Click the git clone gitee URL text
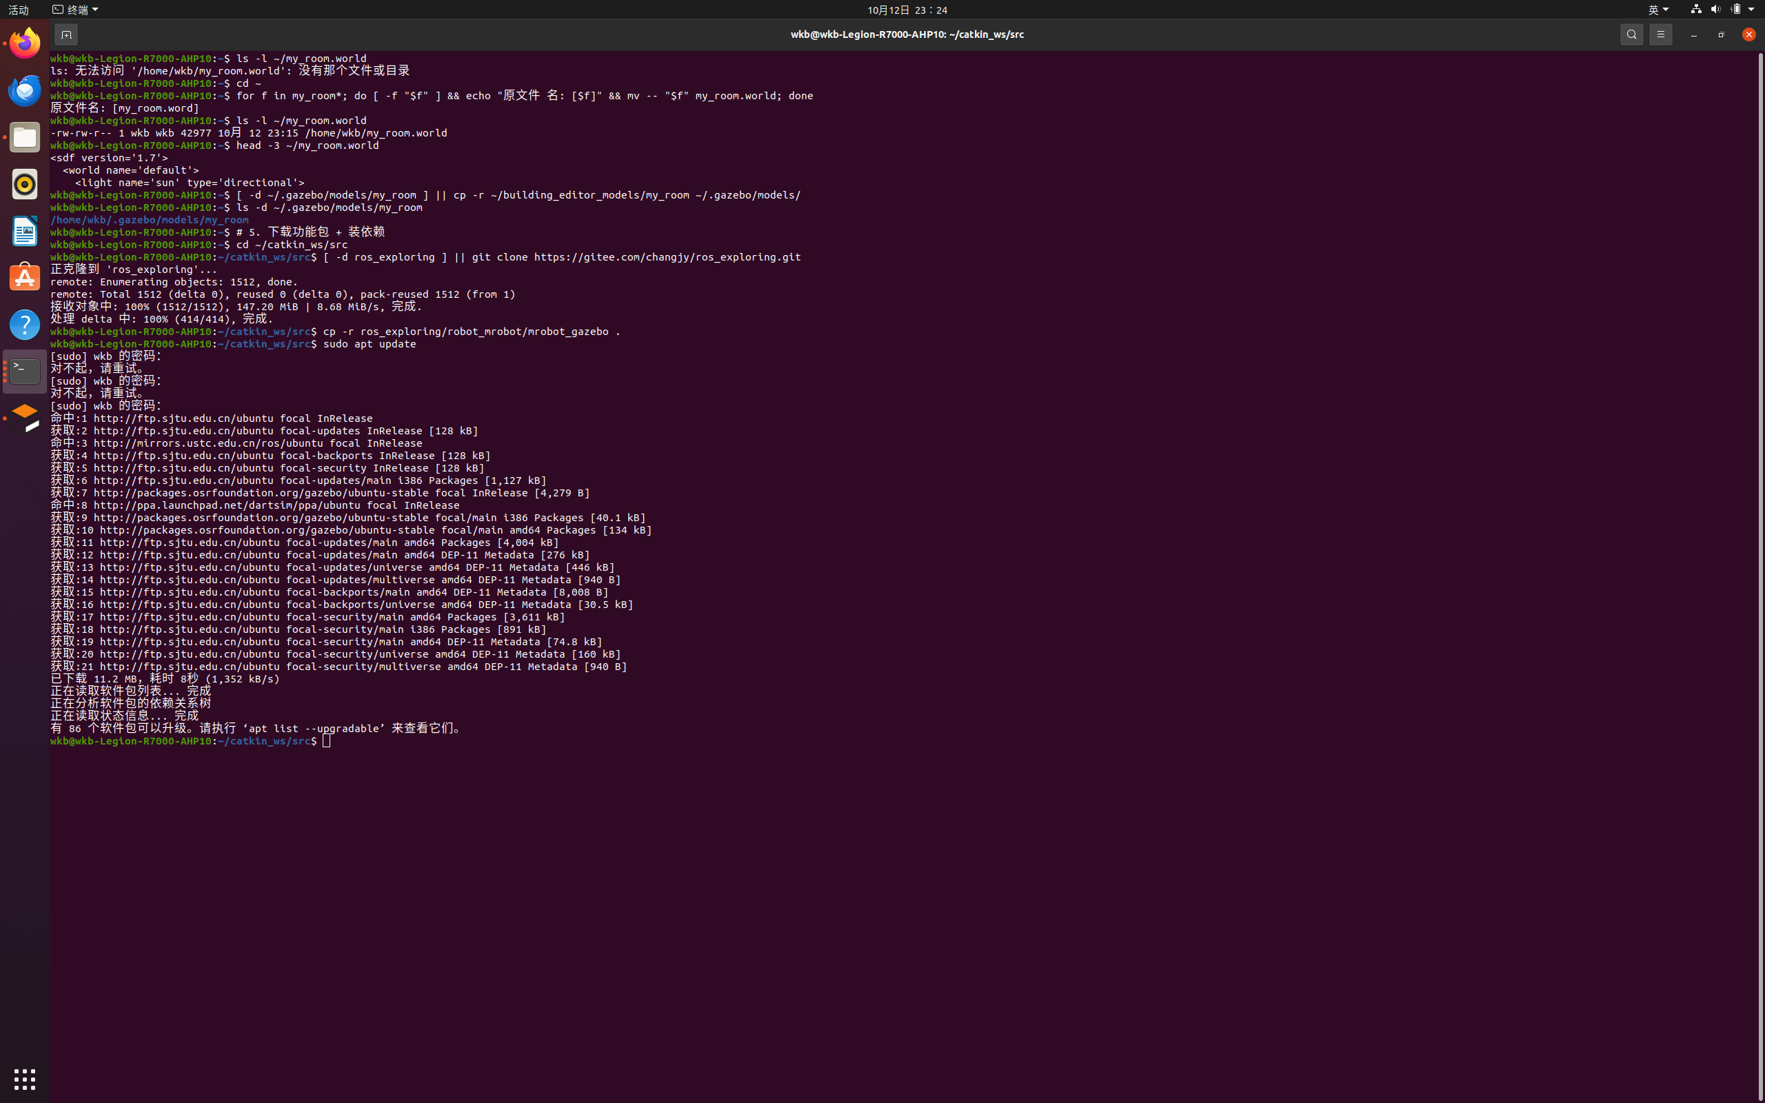 coord(667,256)
